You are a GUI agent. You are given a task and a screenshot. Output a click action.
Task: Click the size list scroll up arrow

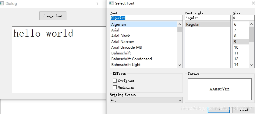[251, 24]
